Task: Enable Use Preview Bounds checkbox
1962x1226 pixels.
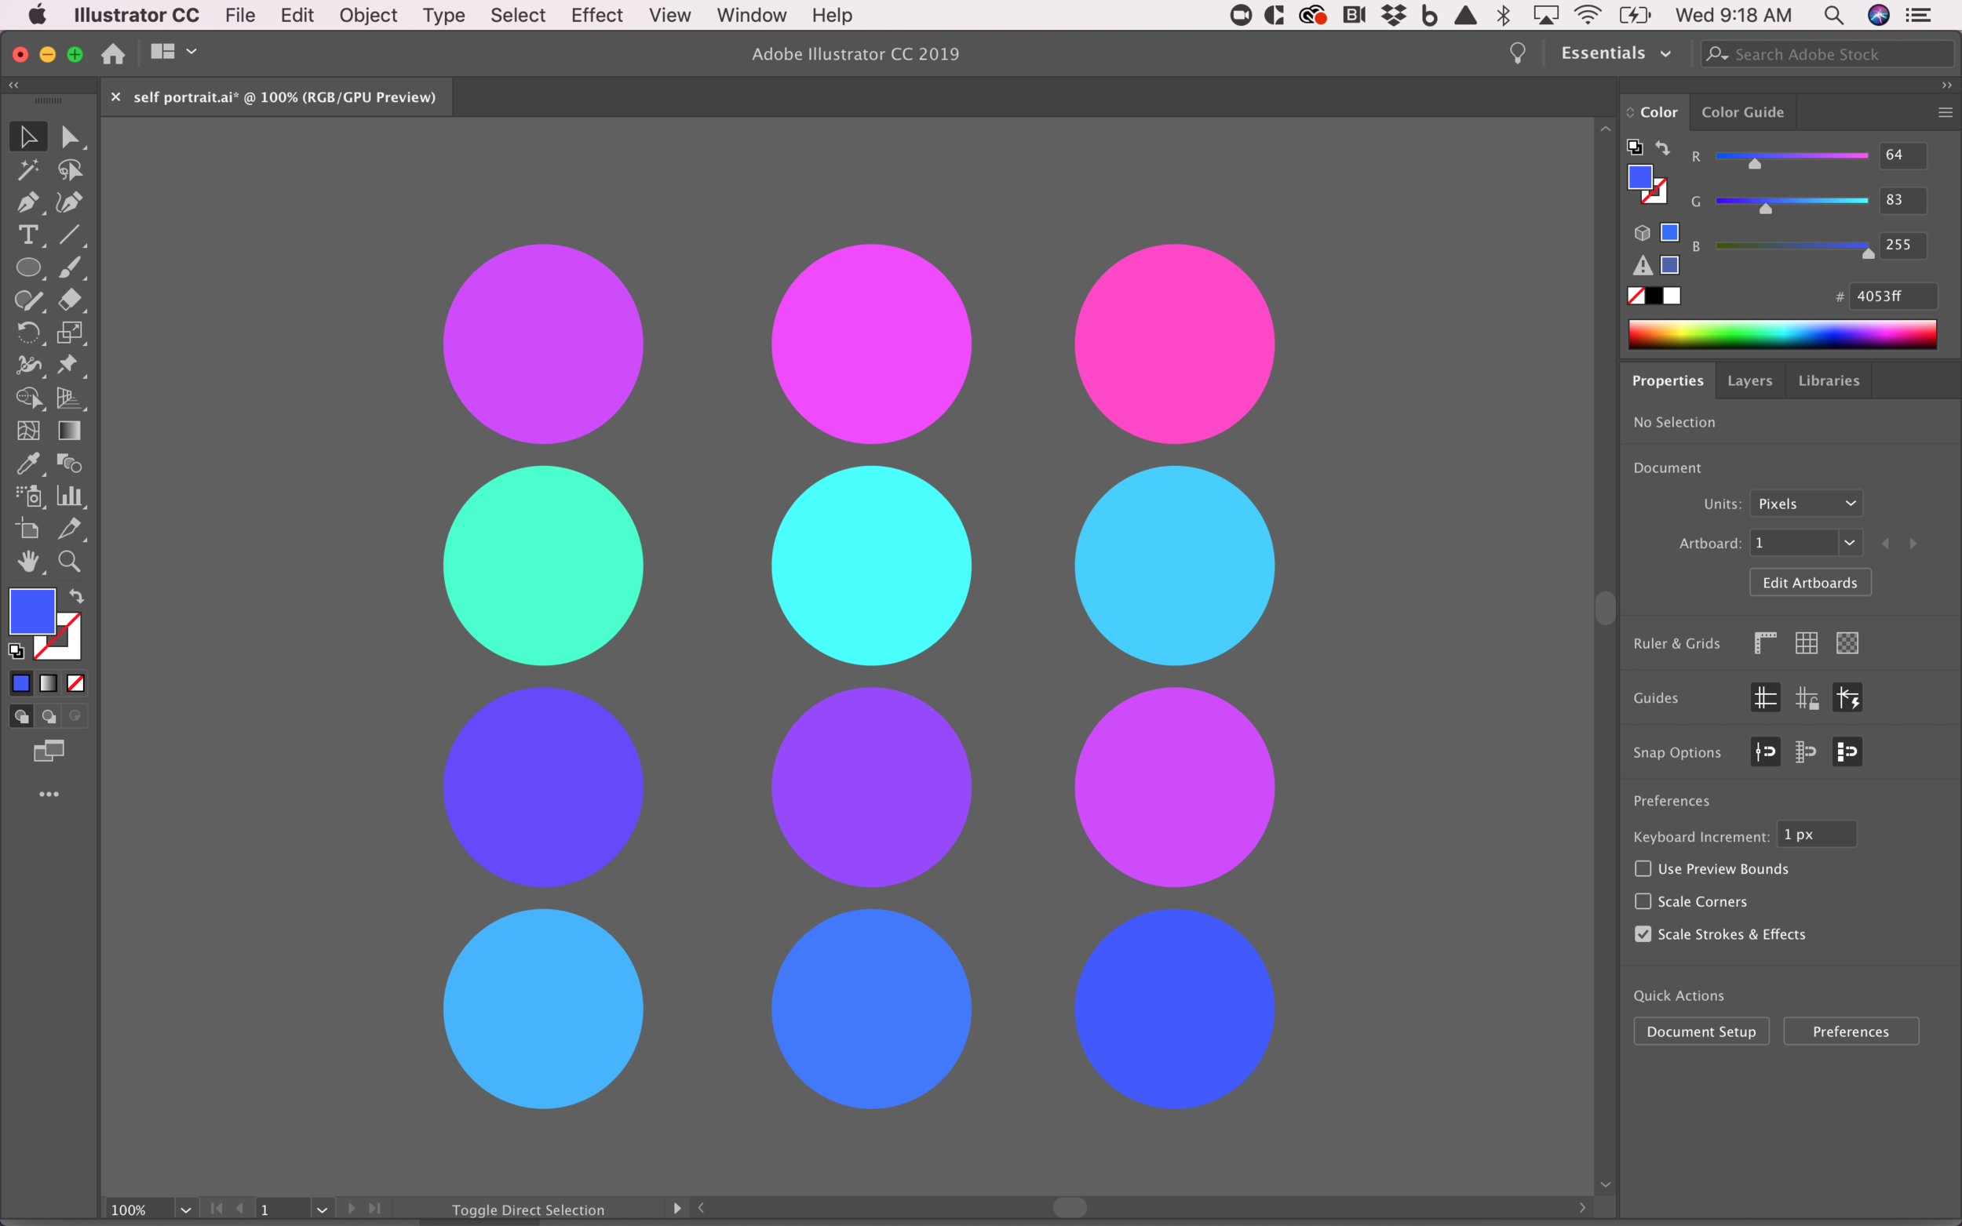Action: point(1643,868)
